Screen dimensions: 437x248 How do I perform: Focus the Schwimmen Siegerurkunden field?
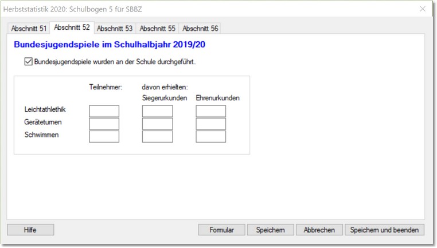click(x=157, y=136)
